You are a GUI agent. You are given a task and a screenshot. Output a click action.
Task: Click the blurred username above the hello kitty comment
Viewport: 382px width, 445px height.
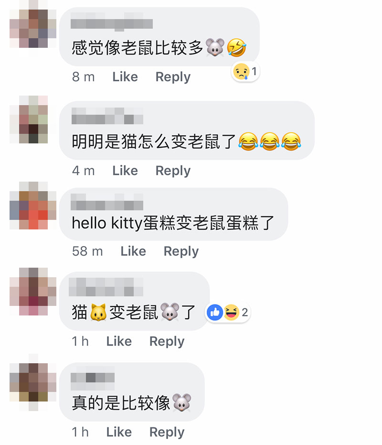click(107, 202)
